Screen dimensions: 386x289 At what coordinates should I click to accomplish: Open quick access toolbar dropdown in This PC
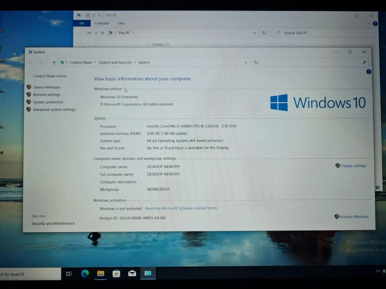point(99,16)
